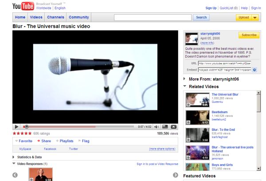Image resolution: width=266 pixels, height=181 pixels.
Task: Open Boys and Girls related video
Action: click(222, 165)
